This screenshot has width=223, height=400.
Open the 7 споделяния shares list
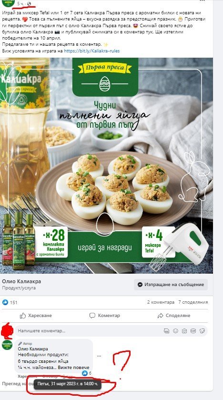(193, 302)
